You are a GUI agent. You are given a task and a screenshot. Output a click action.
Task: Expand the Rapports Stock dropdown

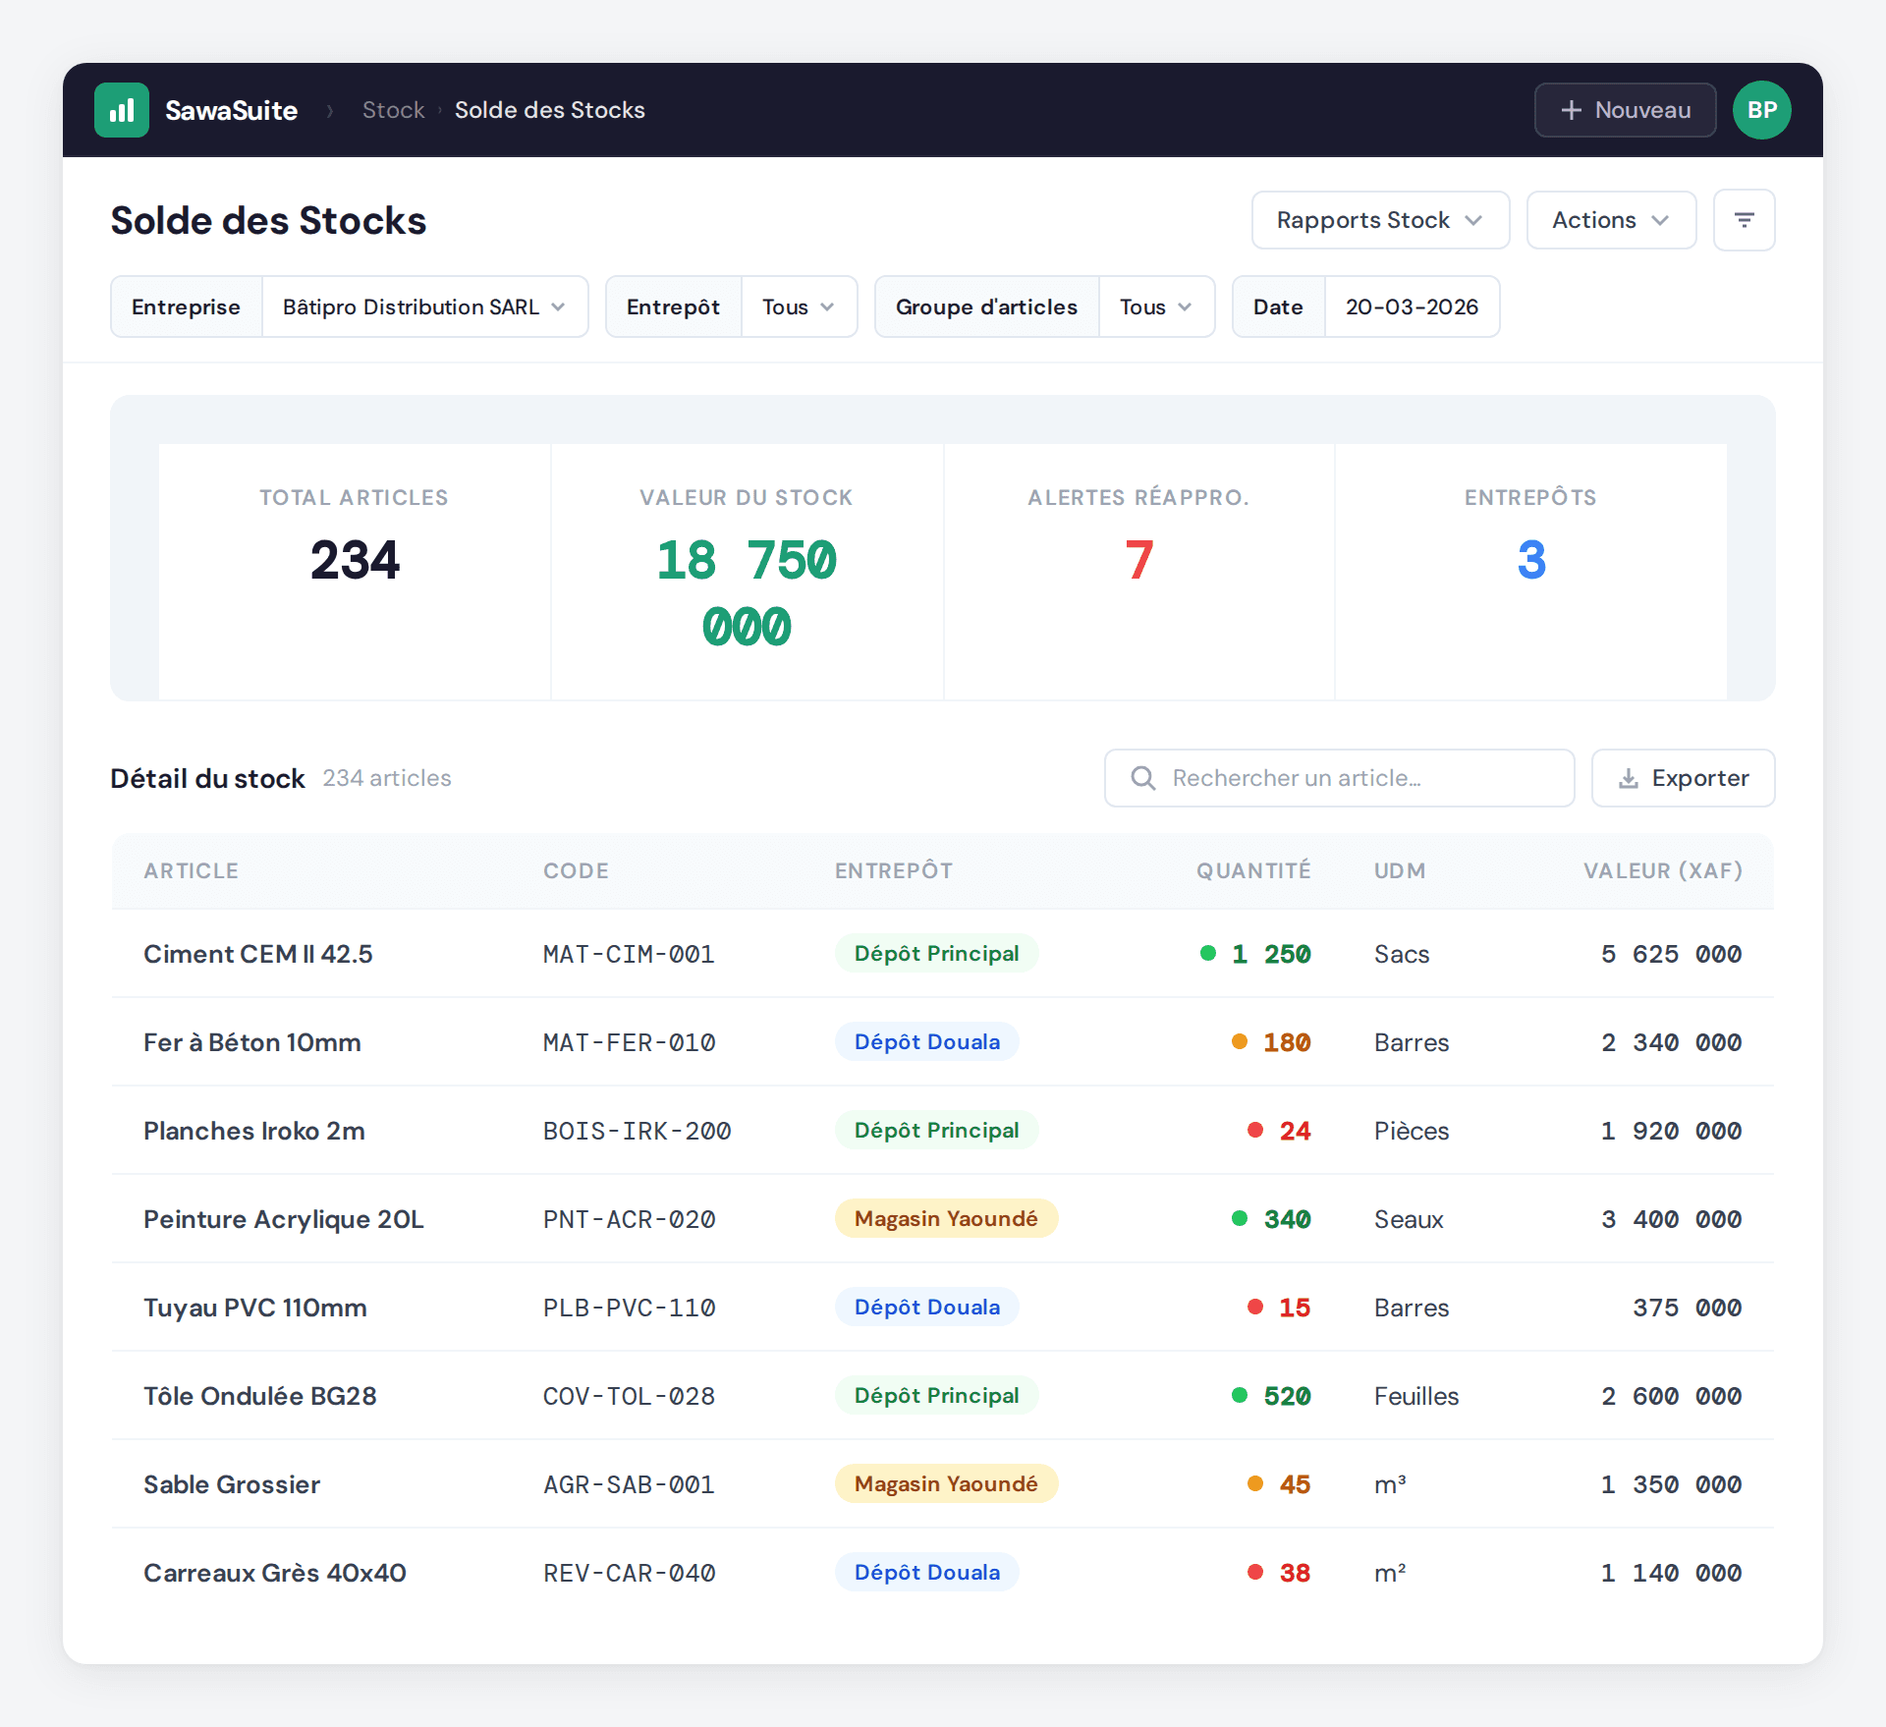coord(1379,220)
